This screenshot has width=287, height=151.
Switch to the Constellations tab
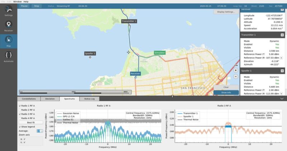(29, 99)
